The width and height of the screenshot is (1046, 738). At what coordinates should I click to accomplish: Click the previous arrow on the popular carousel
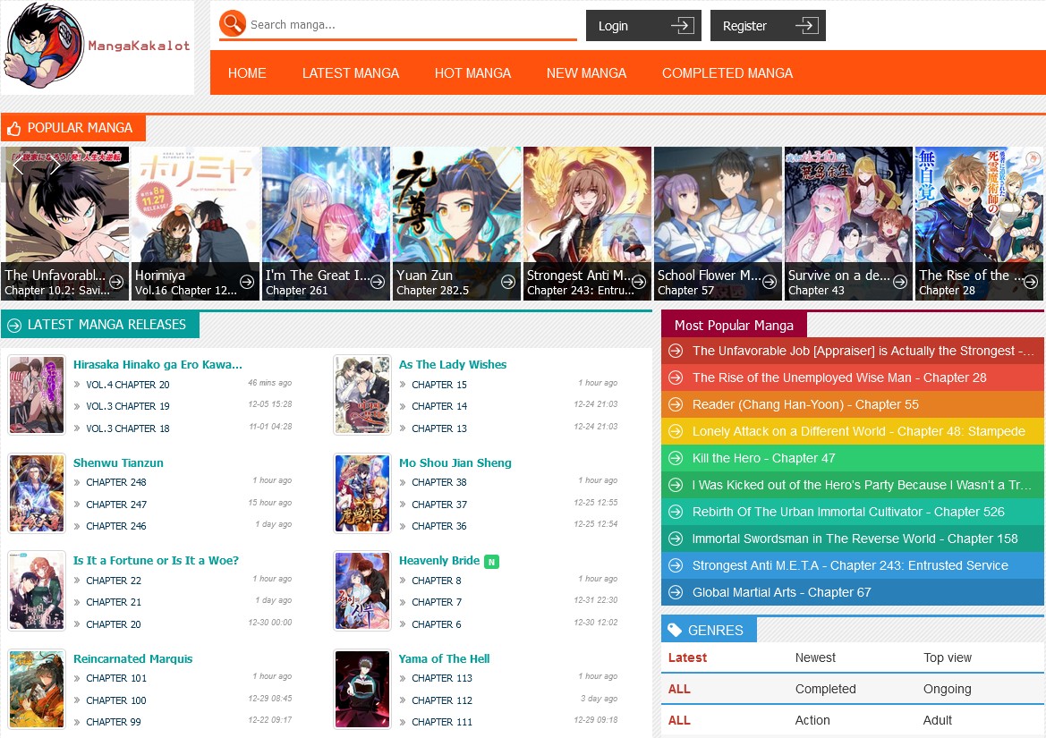pos(18,165)
